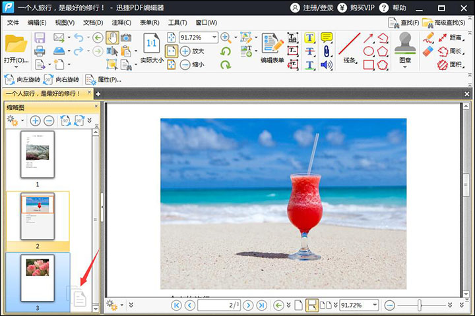Choose the Sticky Note comment tool
The image size is (475, 316).
[326, 38]
